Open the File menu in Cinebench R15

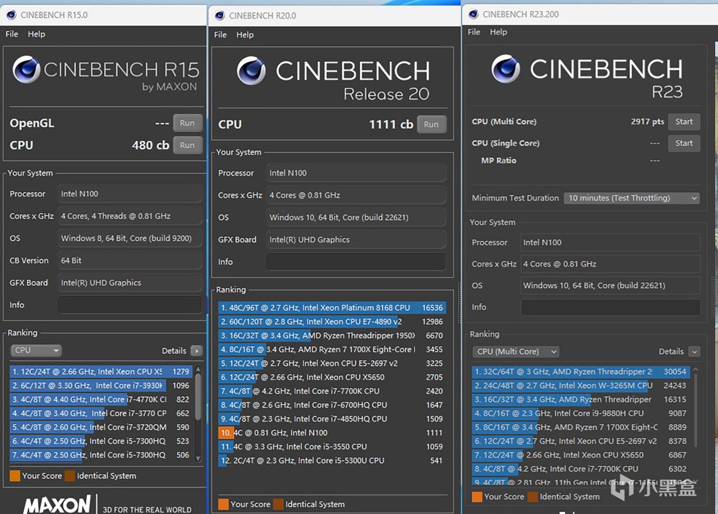[12, 34]
